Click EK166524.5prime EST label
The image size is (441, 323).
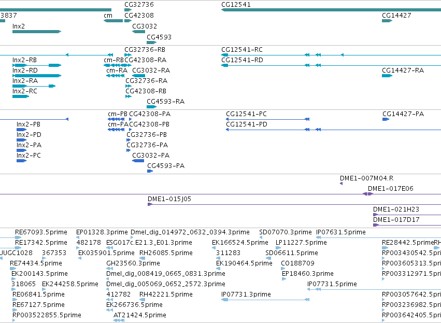pyautogui.click(x=240, y=243)
